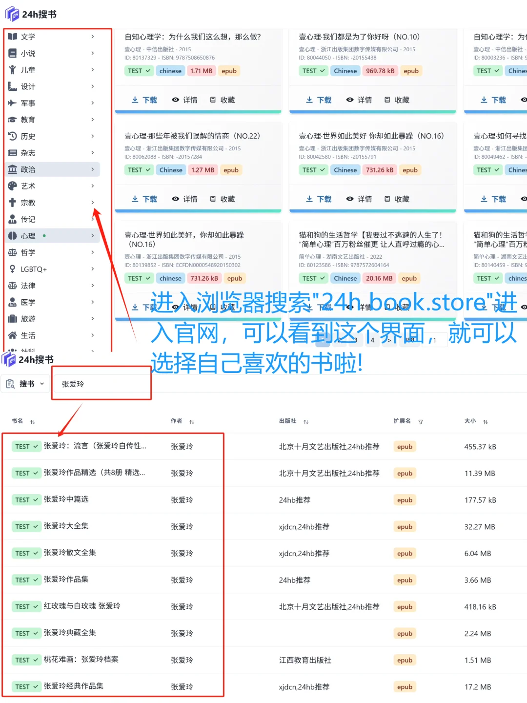
Task: Download 壹心理·那些年被我们误解的情商 book
Action: pos(144,199)
